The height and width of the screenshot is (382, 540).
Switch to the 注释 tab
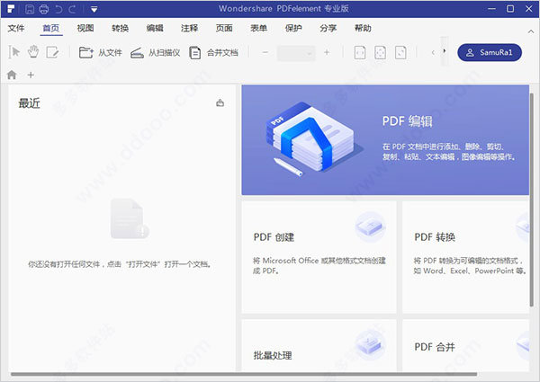[189, 28]
